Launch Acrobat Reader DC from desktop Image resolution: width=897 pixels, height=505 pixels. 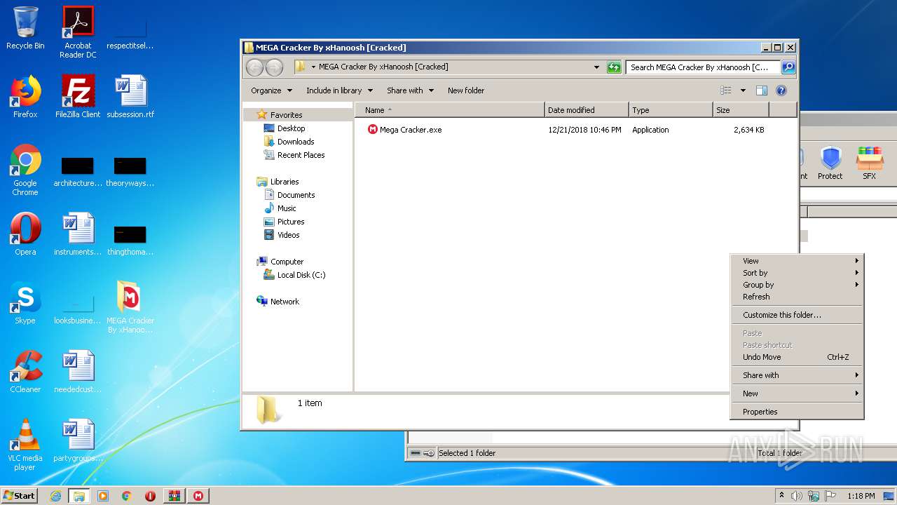78,32
